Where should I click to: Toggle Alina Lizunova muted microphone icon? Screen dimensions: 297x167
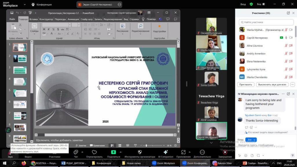coord(286,46)
